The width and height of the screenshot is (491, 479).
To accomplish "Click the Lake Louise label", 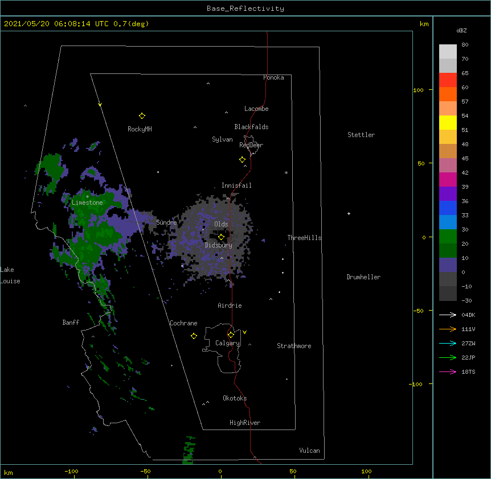I will point(10,275).
